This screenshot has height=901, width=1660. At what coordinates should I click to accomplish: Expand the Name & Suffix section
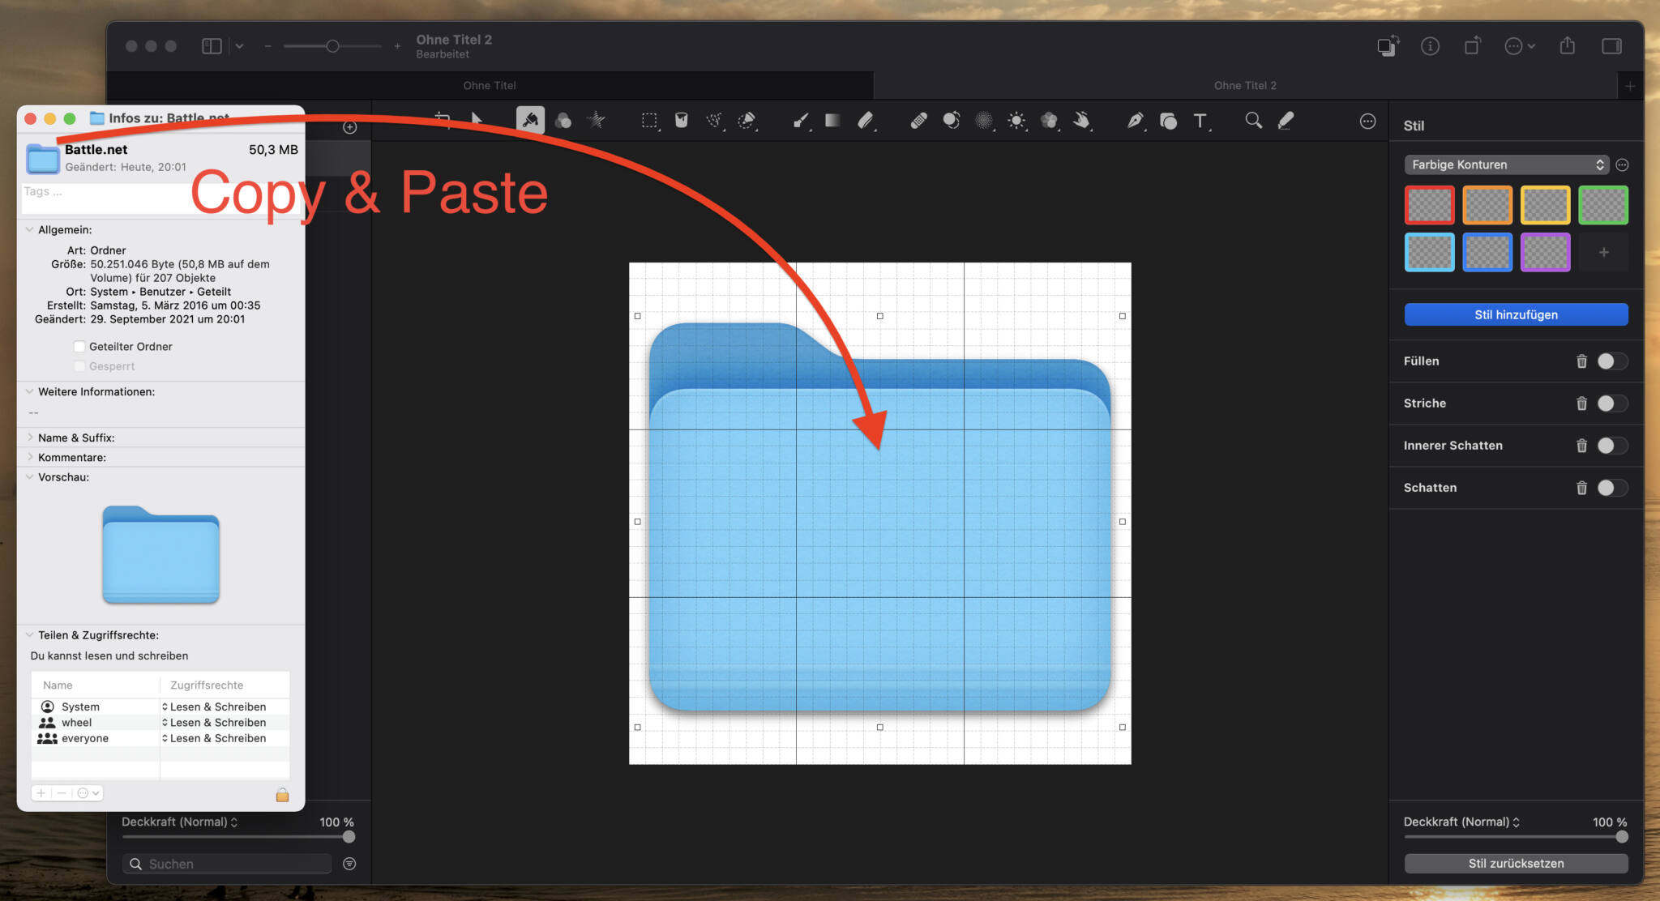[x=30, y=438]
